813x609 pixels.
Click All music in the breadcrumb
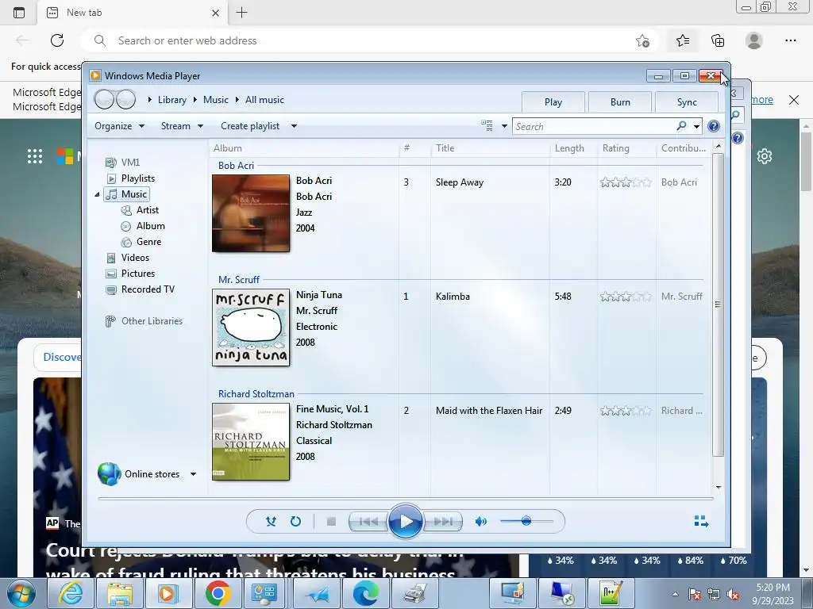pyautogui.click(x=264, y=100)
